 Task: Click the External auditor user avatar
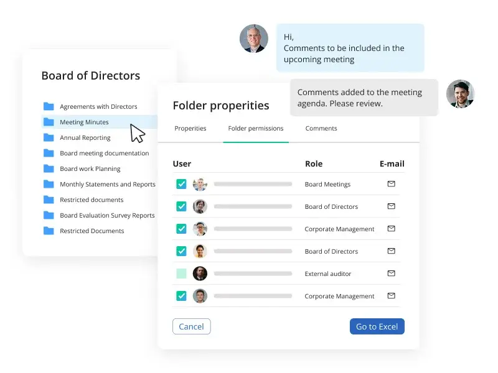[x=200, y=274]
